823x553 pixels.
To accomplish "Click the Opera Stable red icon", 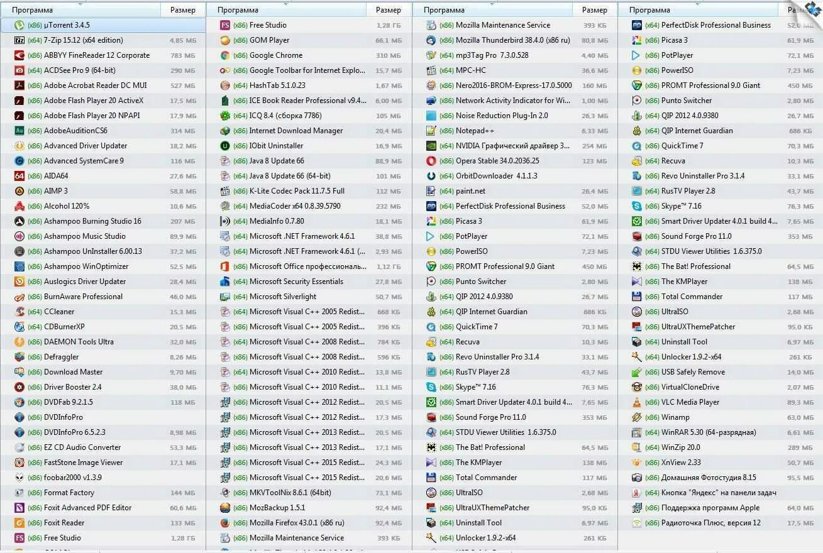I will [x=431, y=161].
